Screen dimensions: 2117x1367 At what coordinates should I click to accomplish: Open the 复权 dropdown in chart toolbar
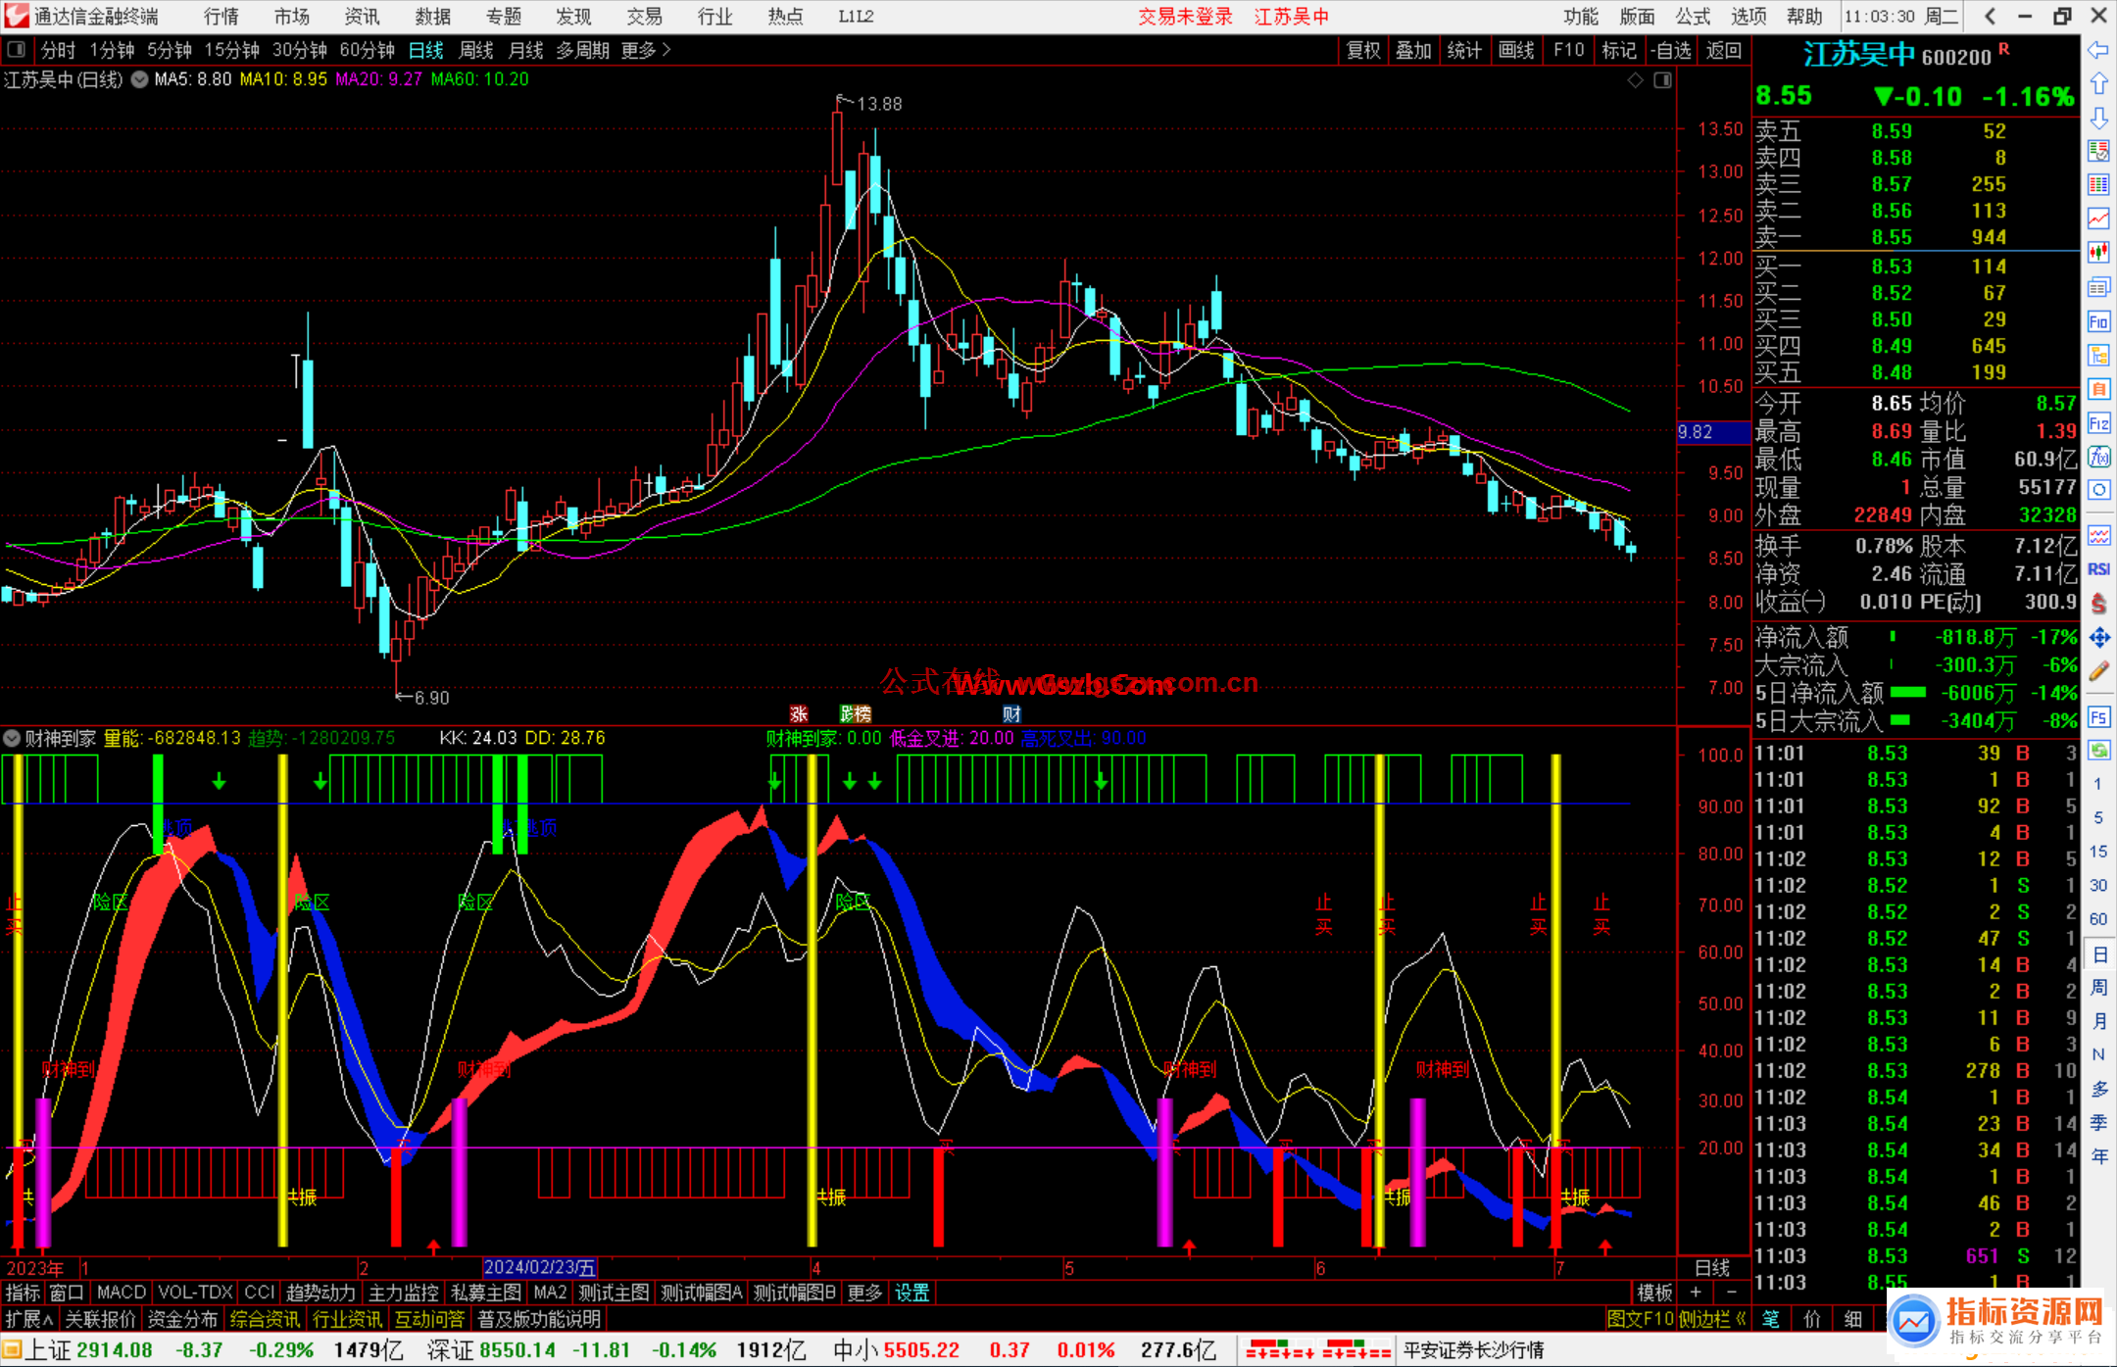click(1363, 50)
